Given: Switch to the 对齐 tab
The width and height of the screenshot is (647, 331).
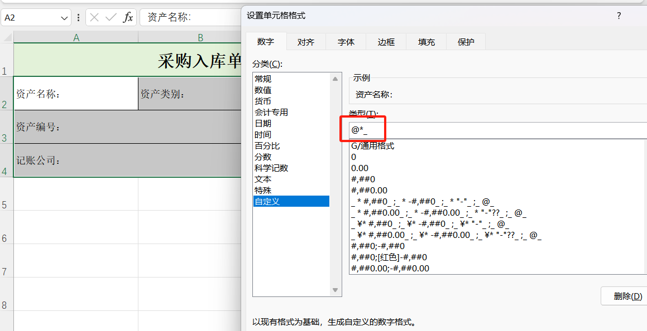Looking at the screenshot, I should (306, 41).
